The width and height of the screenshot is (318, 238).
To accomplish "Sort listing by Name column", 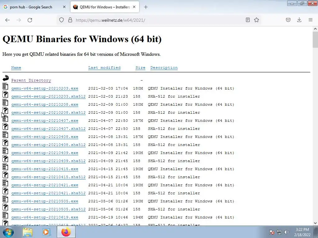I will point(16,68).
